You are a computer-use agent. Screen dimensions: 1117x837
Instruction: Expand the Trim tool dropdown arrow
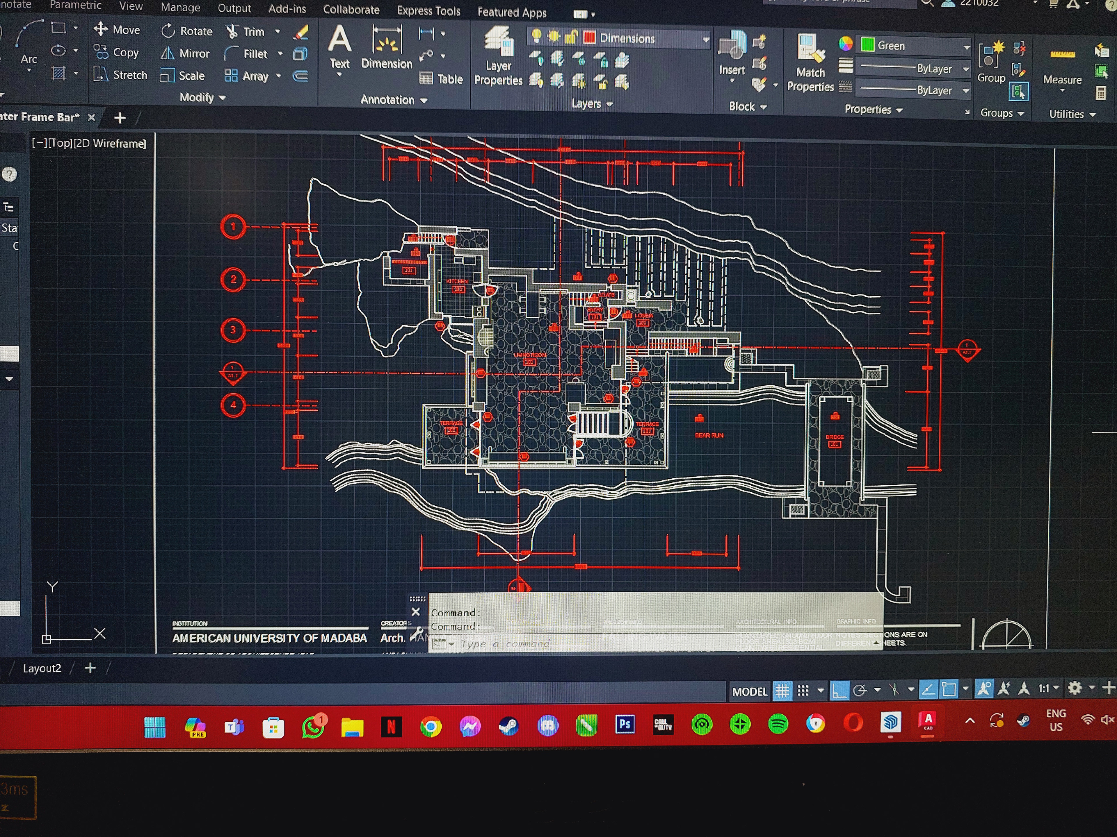click(278, 31)
